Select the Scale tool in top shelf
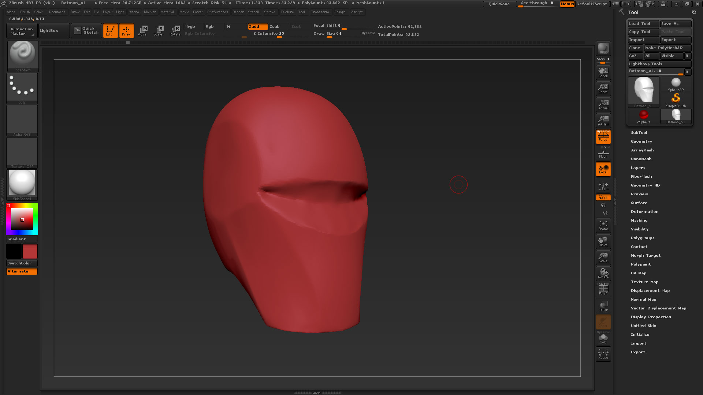703x395 pixels. [x=159, y=31]
